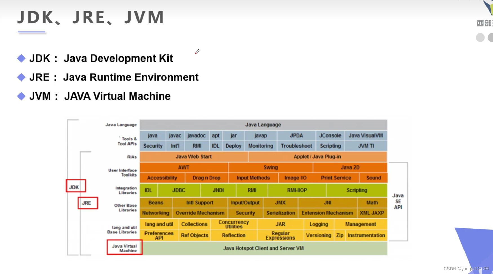Viewport: 493px width, 274px height.
Task: Click the "Networking" cell
Action: click(156, 213)
